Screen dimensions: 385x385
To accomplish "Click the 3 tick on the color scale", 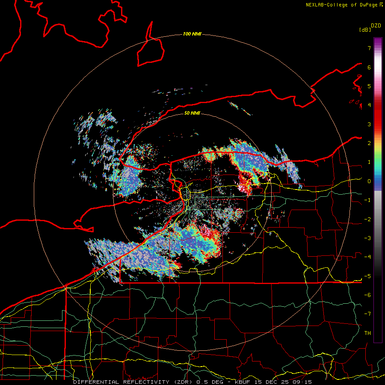I will (369, 124).
